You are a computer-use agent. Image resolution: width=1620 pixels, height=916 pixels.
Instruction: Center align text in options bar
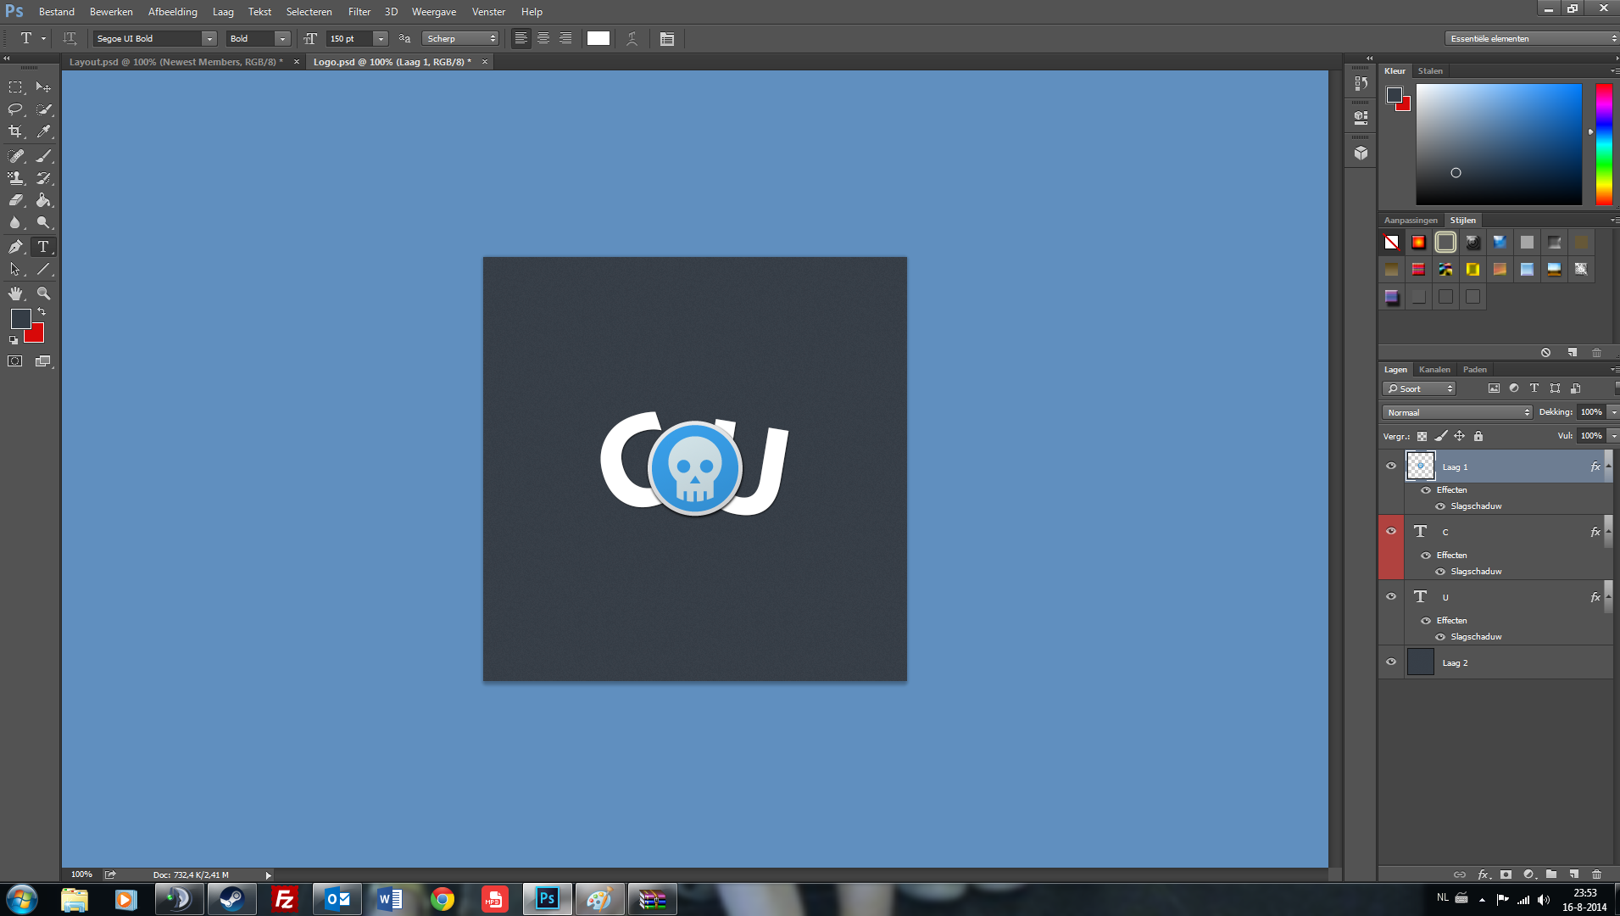[x=543, y=38]
